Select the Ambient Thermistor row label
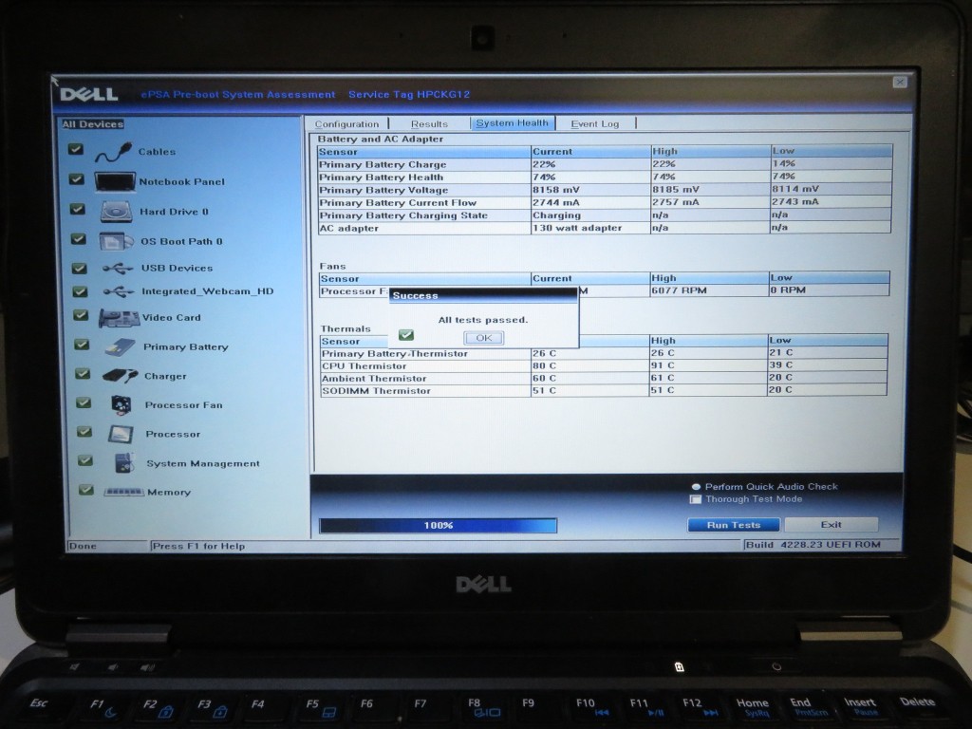972x729 pixels. pos(374,379)
